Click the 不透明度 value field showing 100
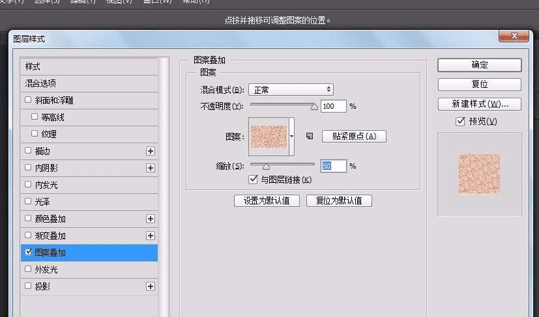This screenshot has height=317, width=539. point(334,106)
